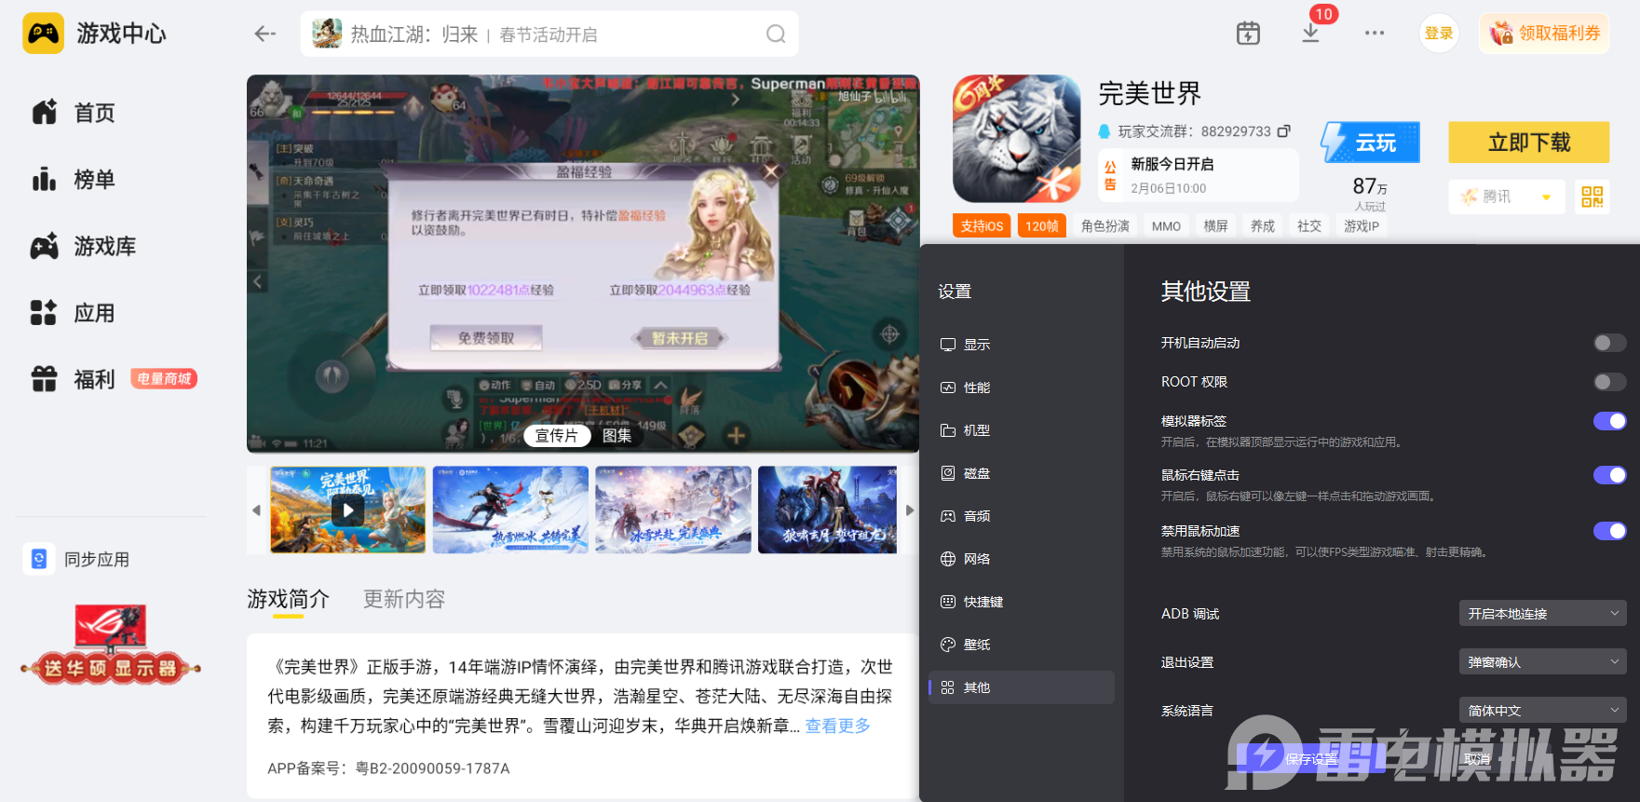The width and height of the screenshot is (1640, 802).
Task: Open 性能 performance settings
Action: click(1022, 387)
